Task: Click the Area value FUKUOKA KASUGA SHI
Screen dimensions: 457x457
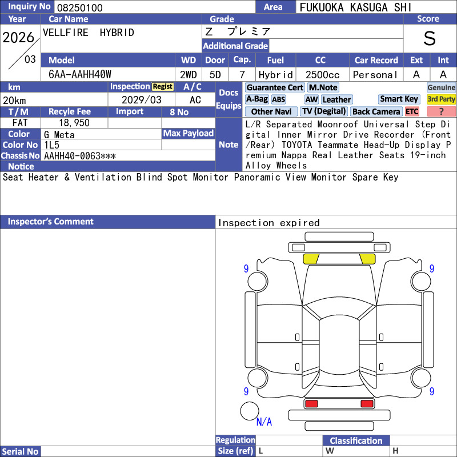Action: [355, 7]
